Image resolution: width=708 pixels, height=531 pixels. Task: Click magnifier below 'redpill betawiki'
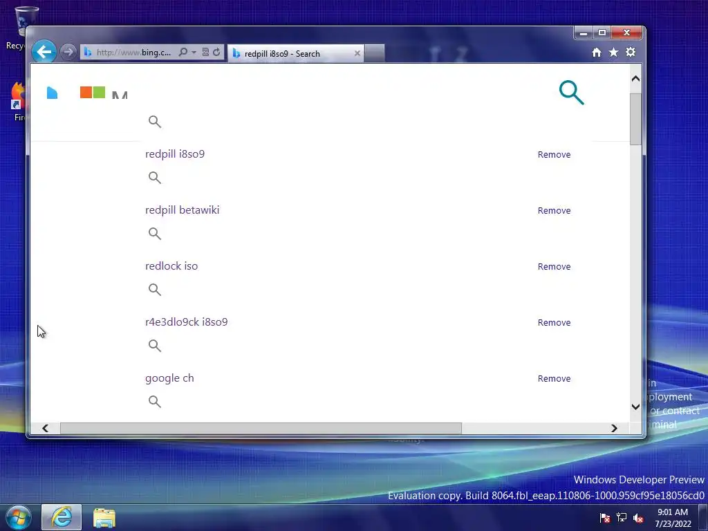point(155,234)
